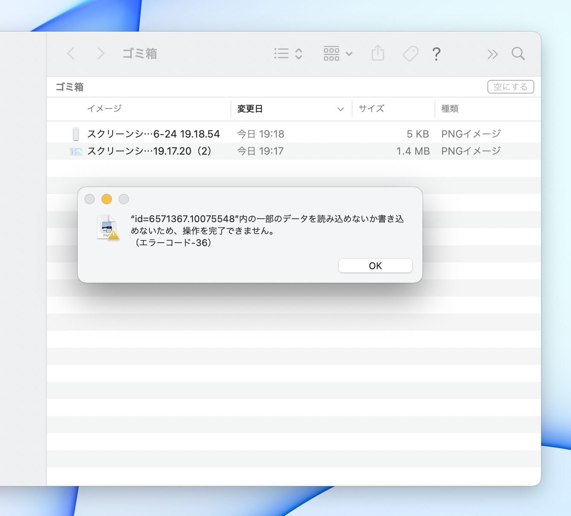Viewport: 571px width, 516px height.
Task: Click PNGイメージ type of 5 KB file
Action: pos(471,134)
